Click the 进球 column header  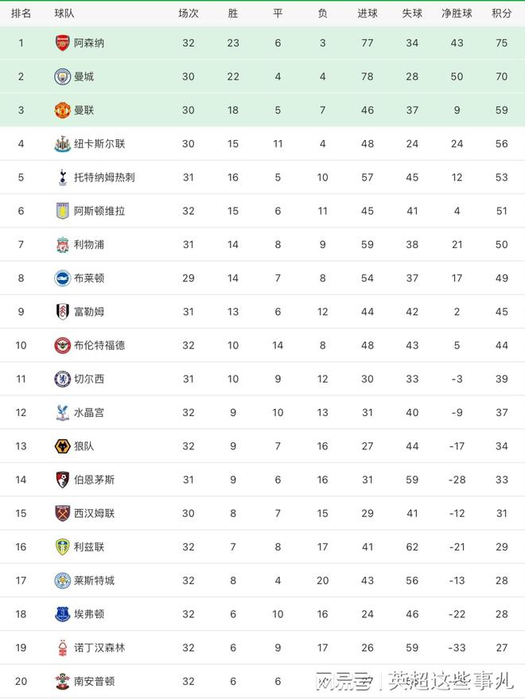pos(367,14)
